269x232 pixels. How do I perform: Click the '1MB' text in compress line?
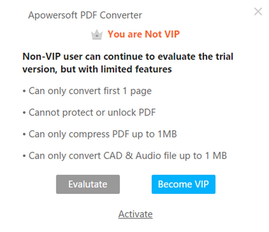click(x=167, y=134)
